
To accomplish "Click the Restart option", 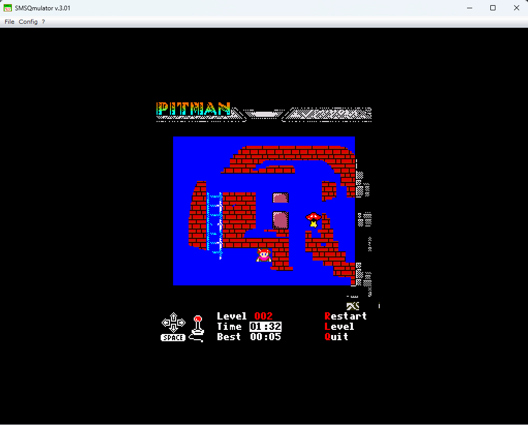I will tap(346, 316).
